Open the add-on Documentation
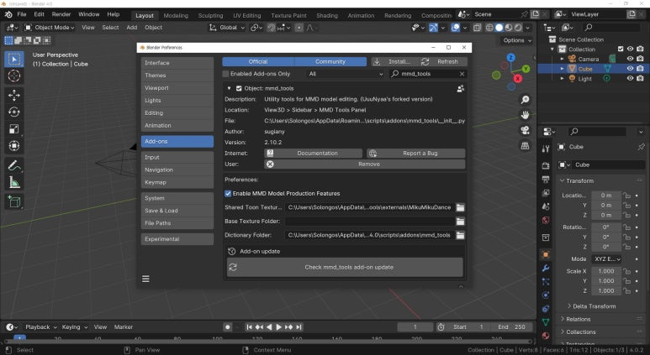The image size is (650, 355). (x=314, y=153)
